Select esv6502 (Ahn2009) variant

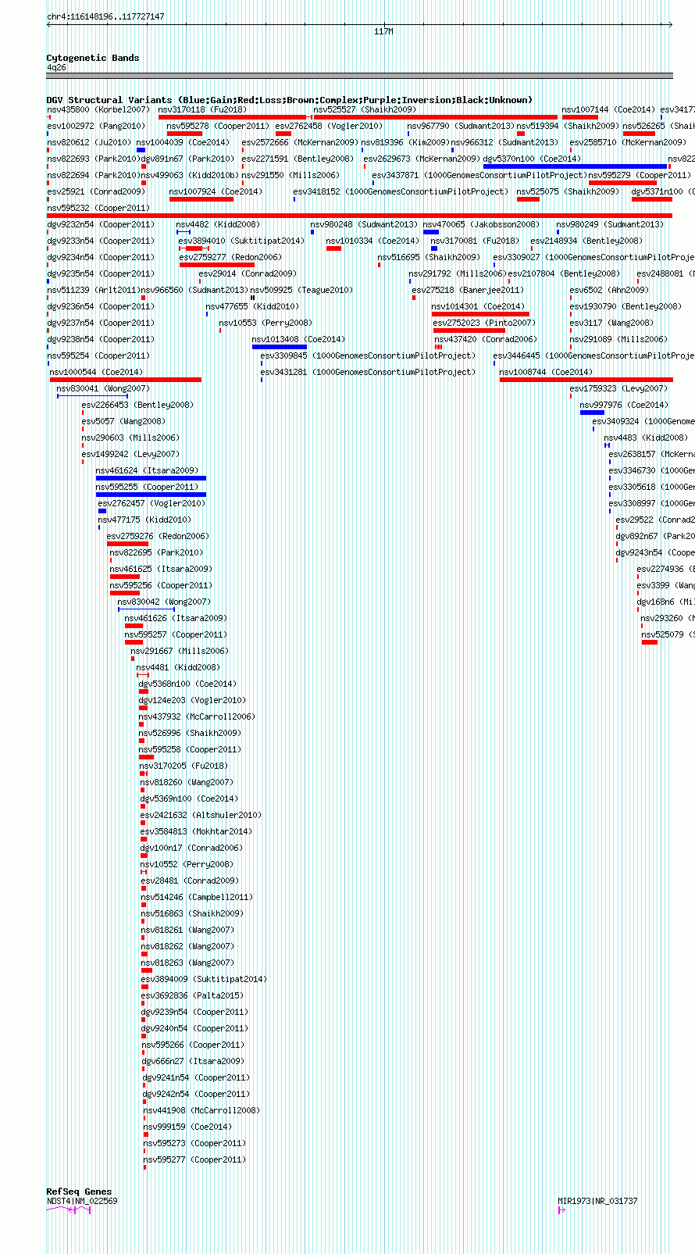click(x=609, y=290)
